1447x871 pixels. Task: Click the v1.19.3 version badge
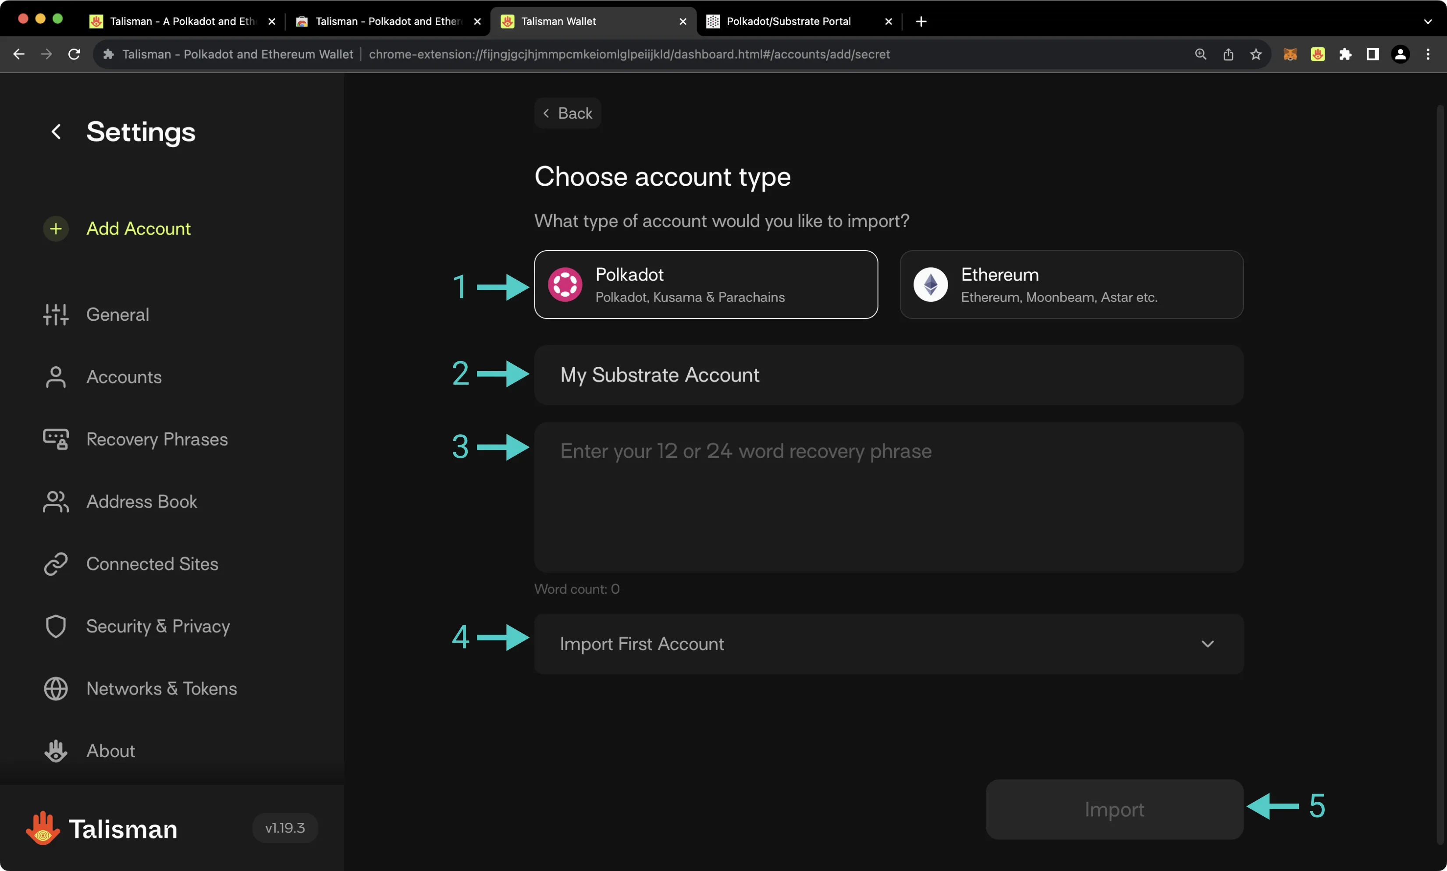click(285, 828)
